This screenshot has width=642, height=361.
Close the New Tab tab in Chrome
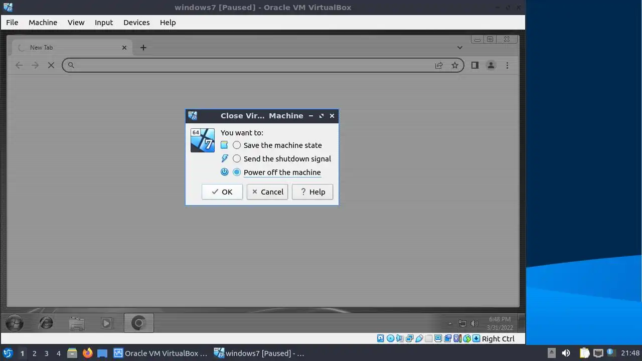click(x=124, y=48)
